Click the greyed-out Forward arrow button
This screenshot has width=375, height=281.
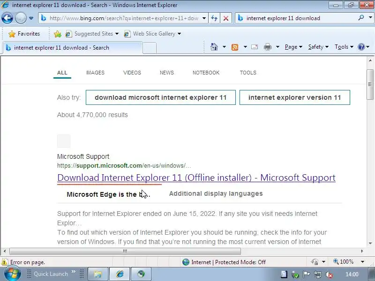tap(21, 18)
